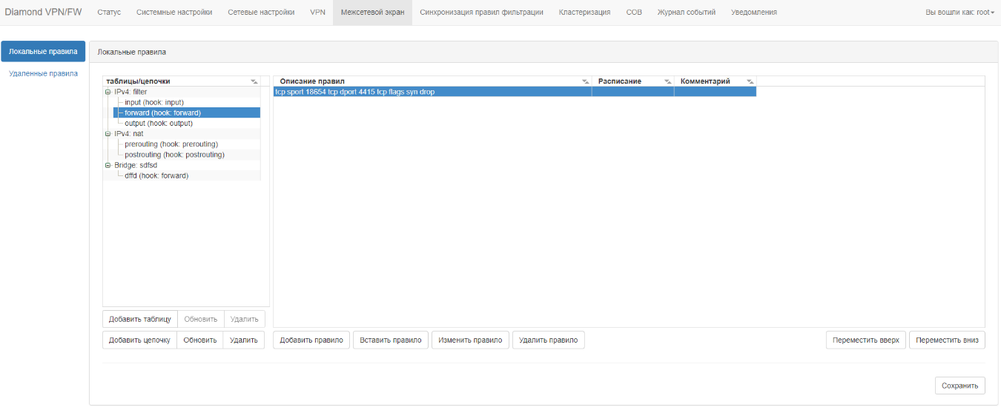Image resolution: width=1001 pixels, height=407 pixels.
Task: Select dffd (hook: forward) chain
Action: click(156, 175)
